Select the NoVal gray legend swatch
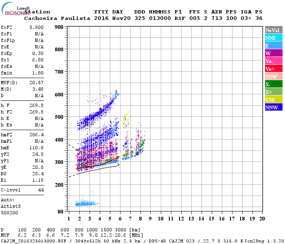 click(x=274, y=30)
